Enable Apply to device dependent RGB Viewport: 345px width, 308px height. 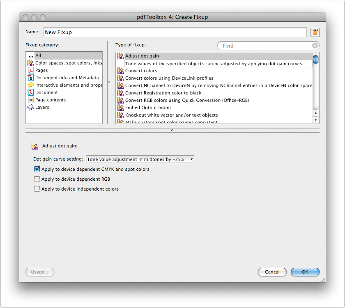pos(37,179)
